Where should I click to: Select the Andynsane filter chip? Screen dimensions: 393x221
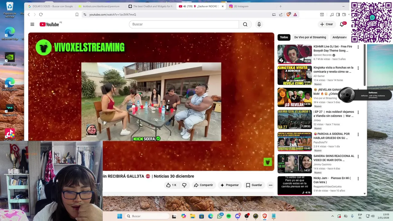point(340,37)
